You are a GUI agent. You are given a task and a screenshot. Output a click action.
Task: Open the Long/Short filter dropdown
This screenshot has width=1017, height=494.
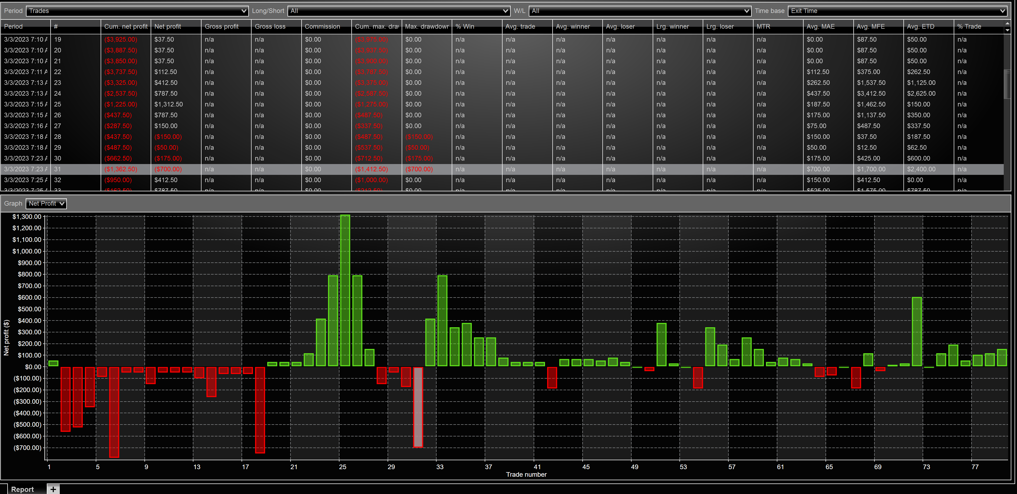click(x=399, y=11)
